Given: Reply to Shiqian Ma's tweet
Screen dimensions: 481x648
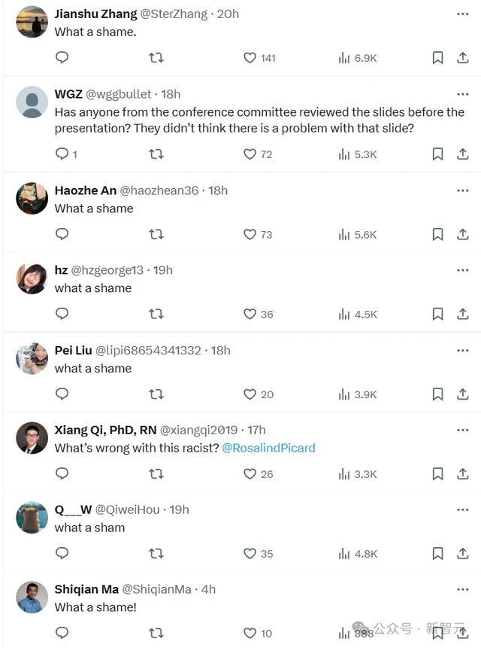Looking at the screenshot, I should click(x=62, y=633).
